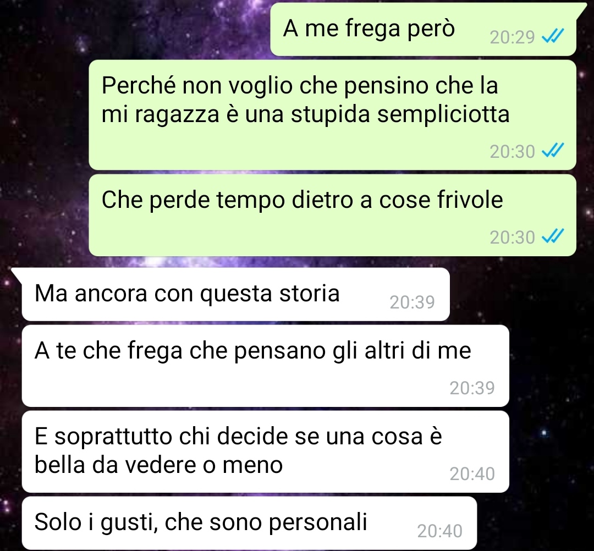This screenshot has height=551, width=594.
Task: Select the 'A me frega però' message bubble
Action: pos(423,30)
